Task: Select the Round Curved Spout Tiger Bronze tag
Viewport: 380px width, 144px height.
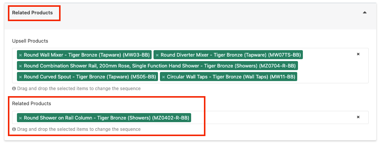Action: (x=88, y=77)
